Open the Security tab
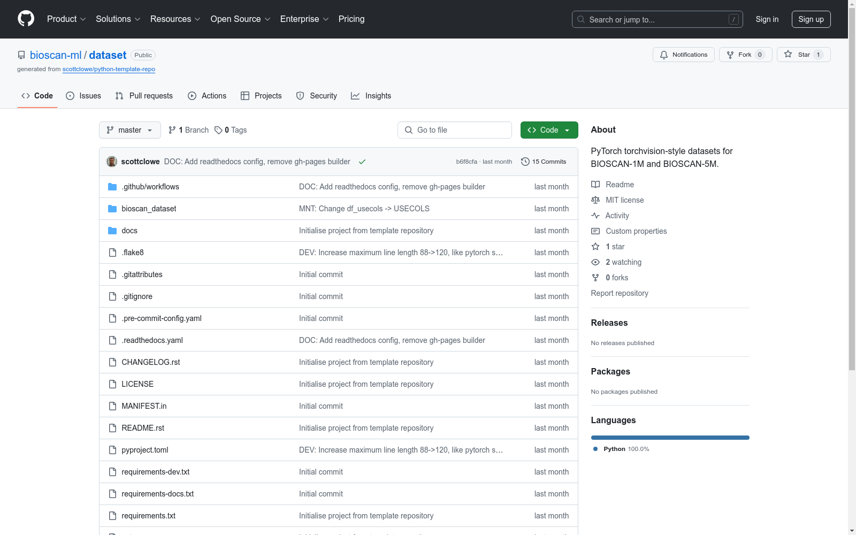The height and width of the screenshot is (535, 856). click(x=317, y=96)
